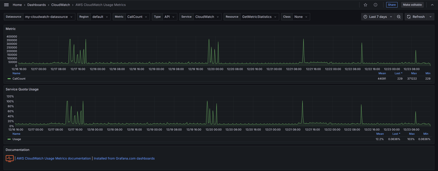Go to Dashboards breadcrumb
Screen dimensions: 438x171
(x=36, y=5)
